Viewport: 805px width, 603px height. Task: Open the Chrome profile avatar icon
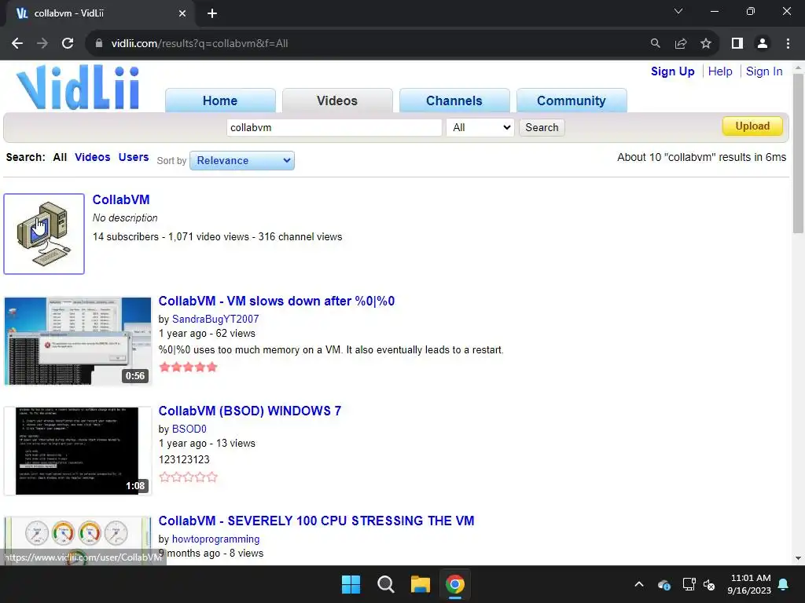coord(763,44)
